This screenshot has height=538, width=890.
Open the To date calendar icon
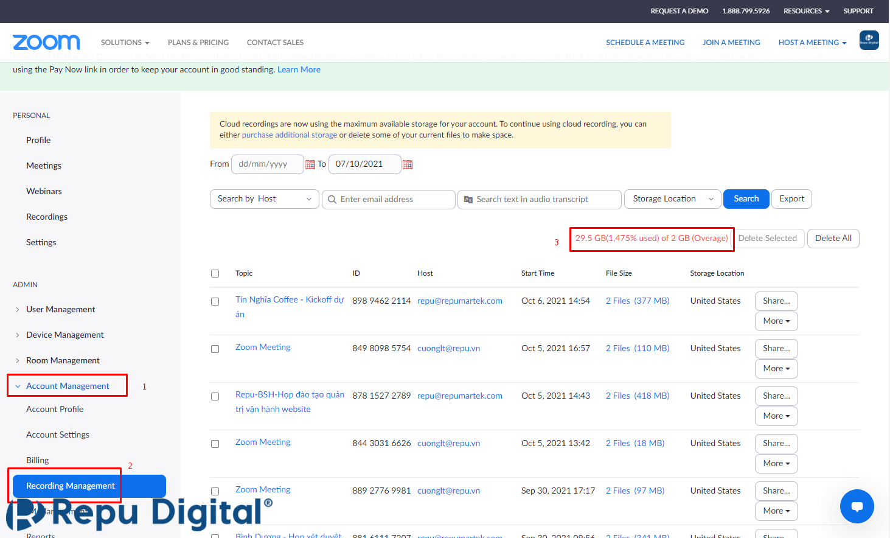(x=408, y=164)
